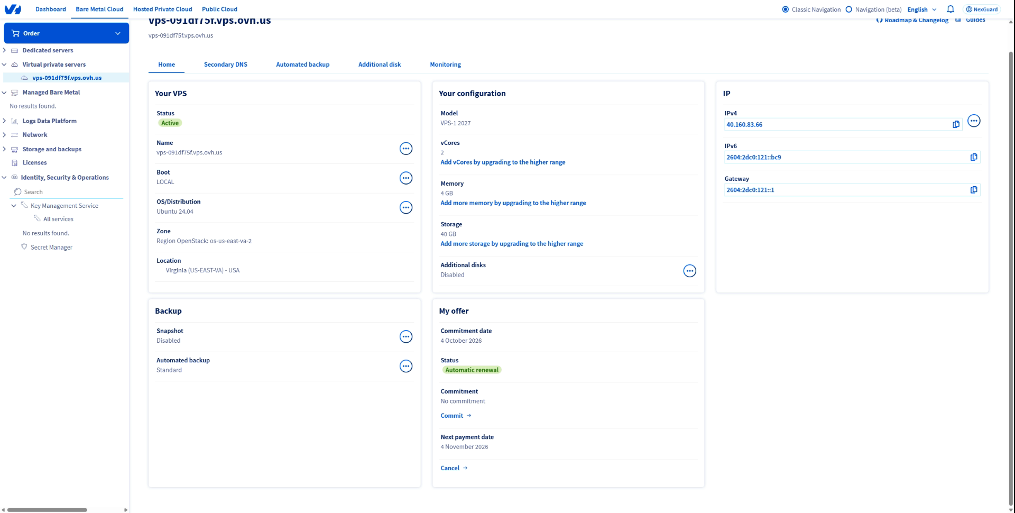
Task: Select vps-091df75f.vps.ovh.us in sidebar
Action: (x=67, y=78)
